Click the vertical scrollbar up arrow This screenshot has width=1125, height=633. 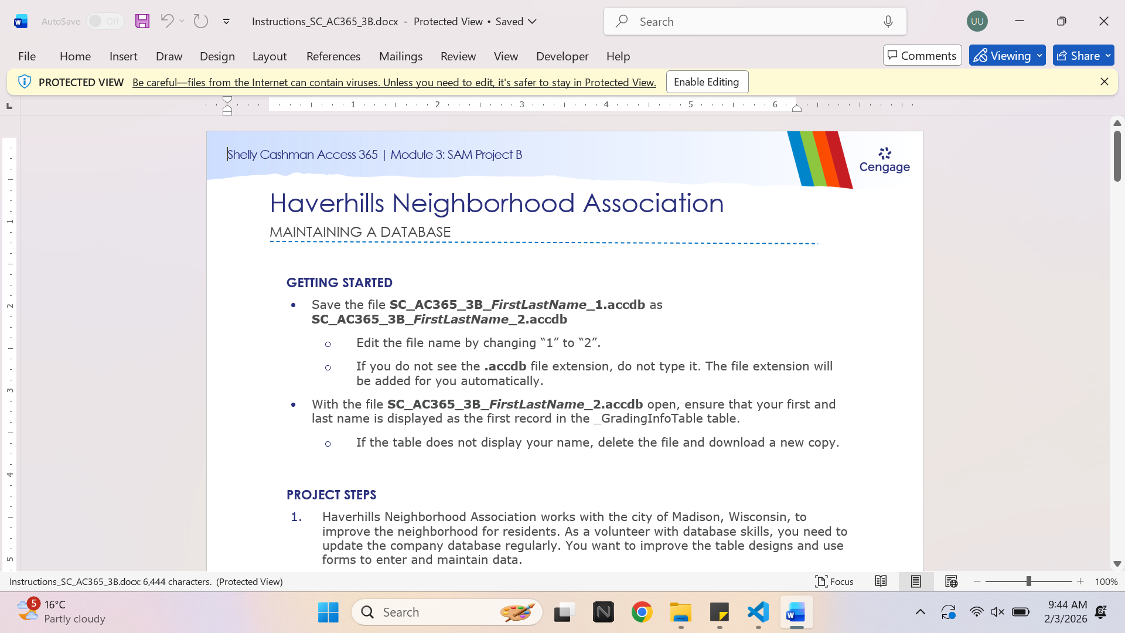[x=1117, y=123]
